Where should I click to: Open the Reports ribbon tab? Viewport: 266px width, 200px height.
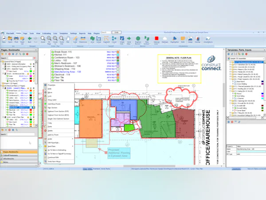[82, 33]
